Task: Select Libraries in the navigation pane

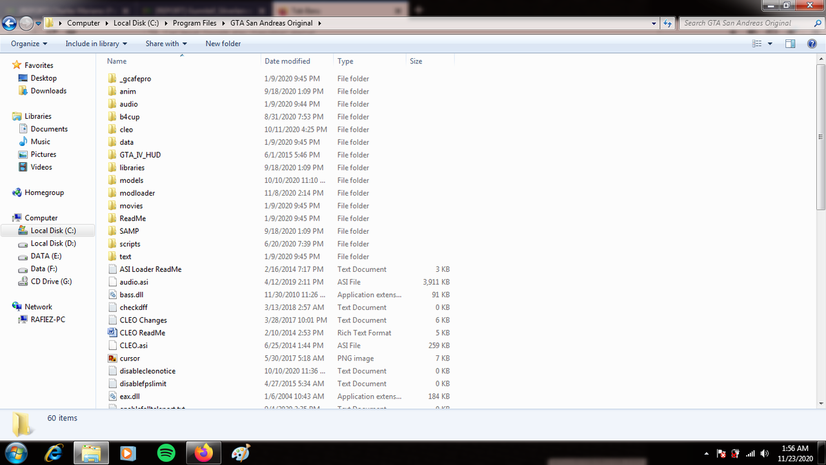Action: (38, 116)
